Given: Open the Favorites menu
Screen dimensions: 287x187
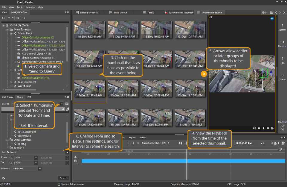Looking at the screenshot, I should 30,7.
